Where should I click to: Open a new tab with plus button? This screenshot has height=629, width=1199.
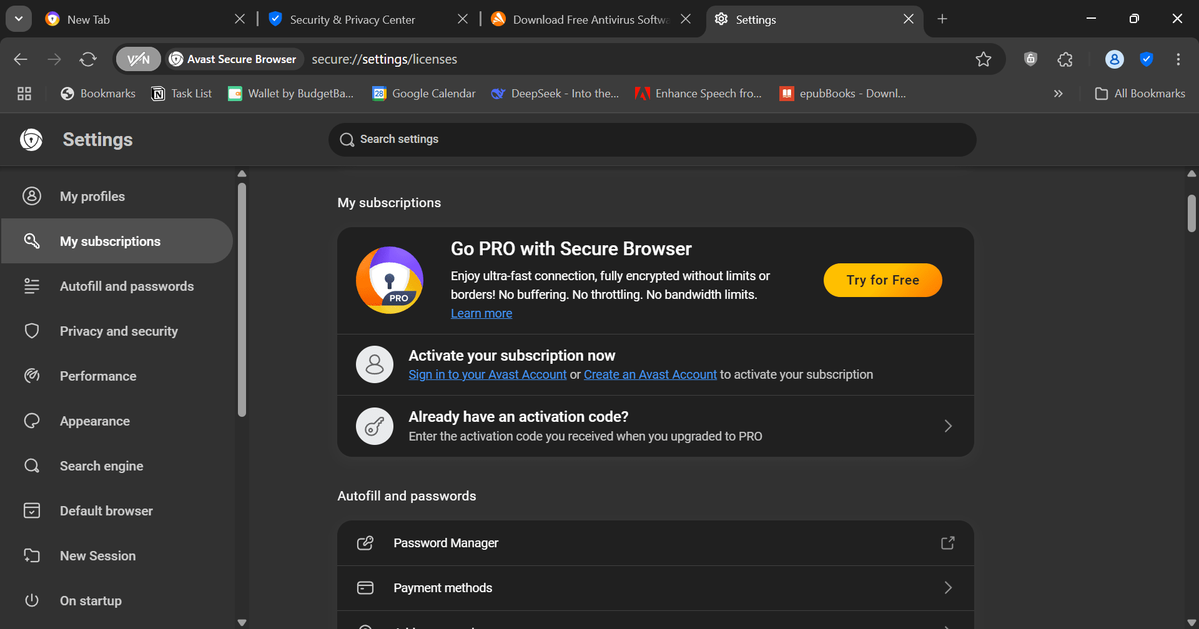[x=942, y=19]
